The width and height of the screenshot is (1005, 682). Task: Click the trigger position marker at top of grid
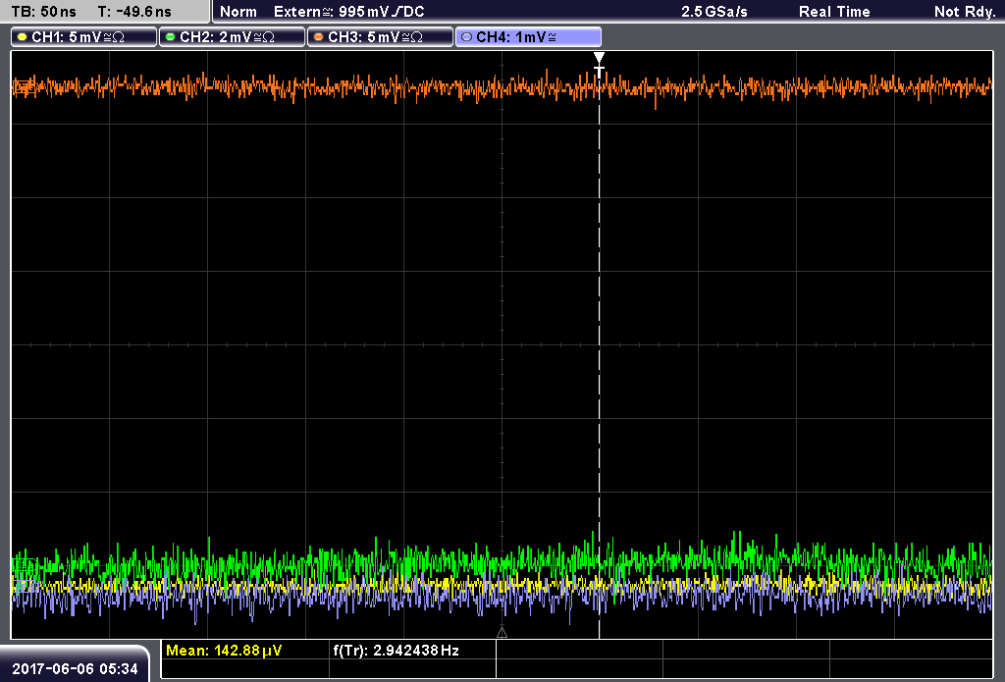click(x=600, y=64)
